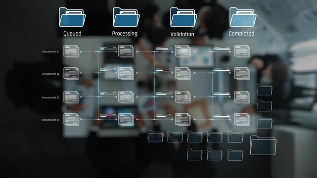
Task: Select Execution Unit 03 document in Processing column
Action: click(126, 97)
